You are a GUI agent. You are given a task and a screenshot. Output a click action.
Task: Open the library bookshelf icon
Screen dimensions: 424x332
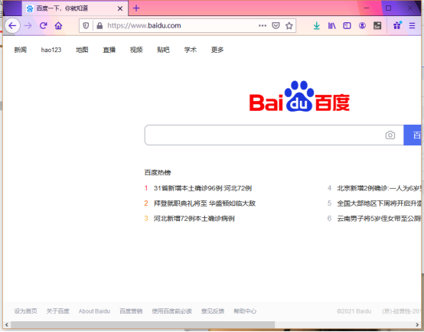click(332, 26)
